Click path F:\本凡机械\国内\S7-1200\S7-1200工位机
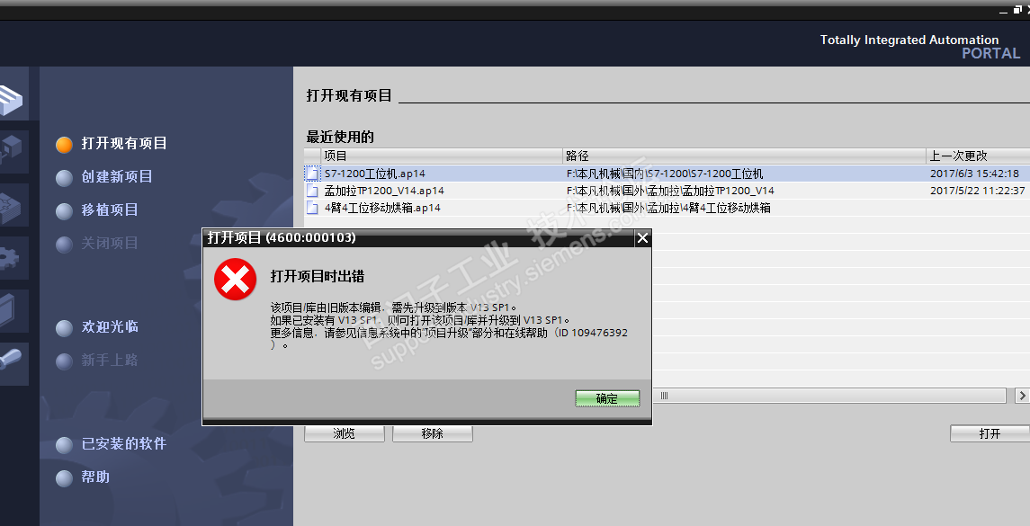The height and width of the screenshot is (526, 1030). (665, 174)
